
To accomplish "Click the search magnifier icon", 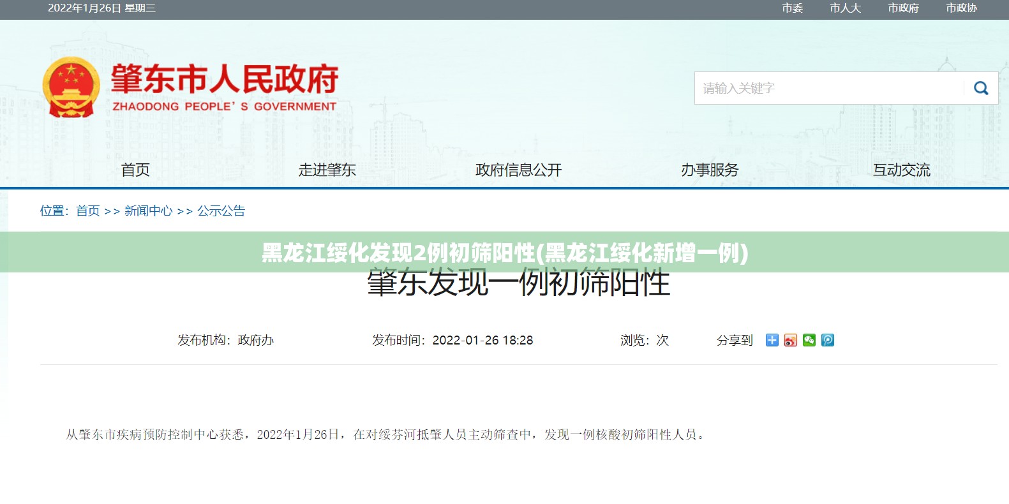I will click(x=981, y=88).
